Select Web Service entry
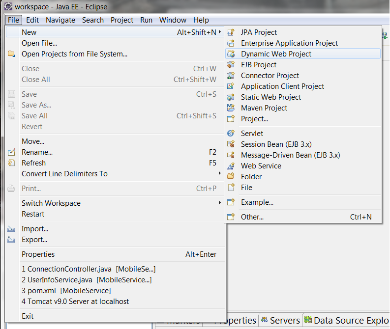Image resolution: width=390 pixels, height=329 pixels. pyautogui.click(x=303, y=166)
